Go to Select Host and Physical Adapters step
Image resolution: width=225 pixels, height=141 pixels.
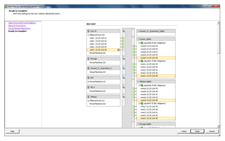[x=22, y=23]
